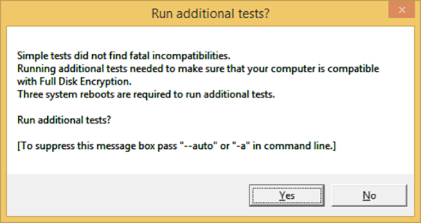Click the 'Running additional tests needed' sentence
Screen dimensions: 421x223
coord(198,69)
